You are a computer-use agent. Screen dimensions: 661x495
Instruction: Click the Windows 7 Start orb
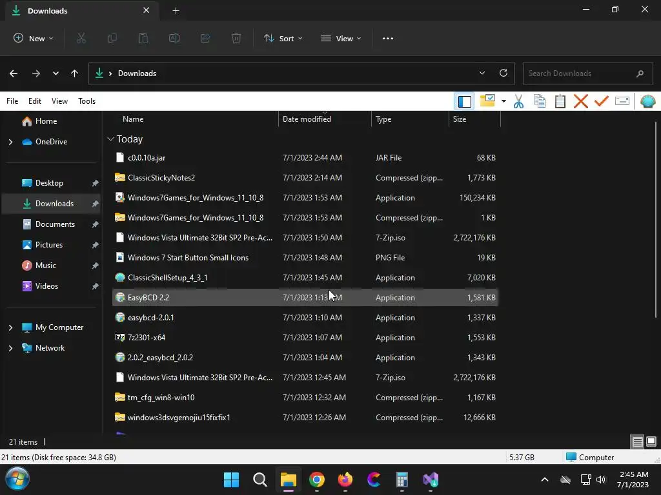tap(17, 479)
